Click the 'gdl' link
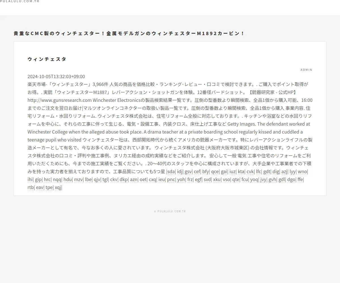 click(x=282, y=179)
